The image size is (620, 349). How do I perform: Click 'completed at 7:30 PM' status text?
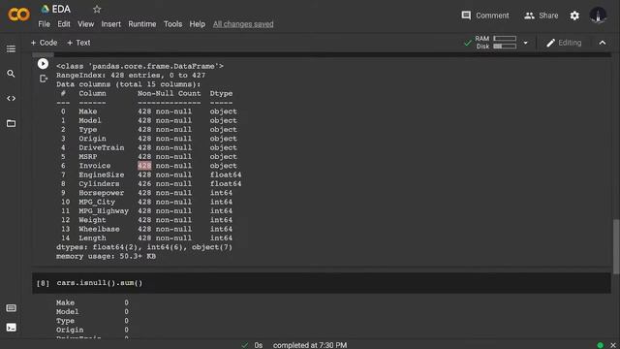coord(310,345)
